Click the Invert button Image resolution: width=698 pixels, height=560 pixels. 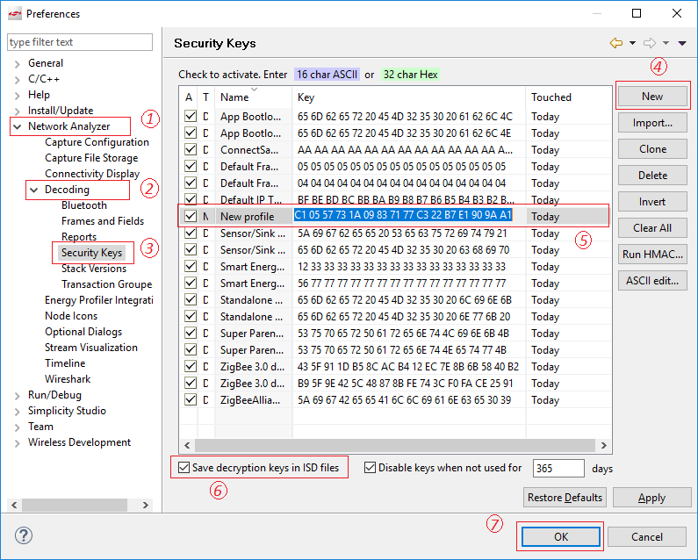point(652,201)
